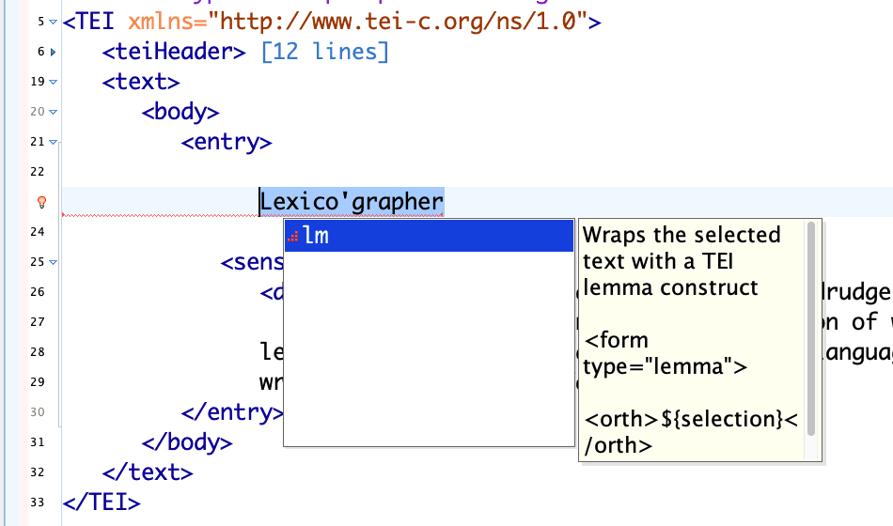Fold the body element at line 20

point(53,113)
